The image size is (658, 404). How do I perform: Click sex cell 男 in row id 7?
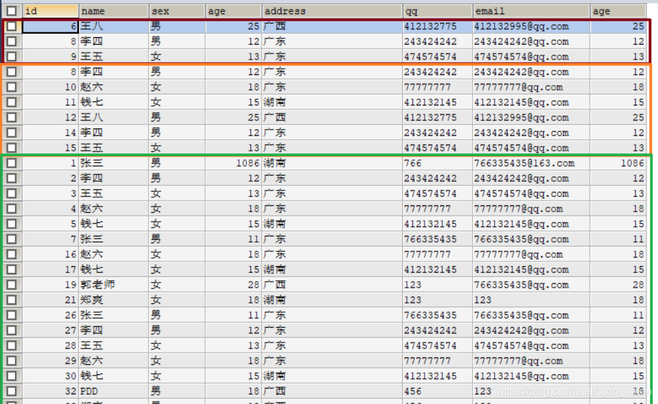pyautogui.click(x=177, y=239)
